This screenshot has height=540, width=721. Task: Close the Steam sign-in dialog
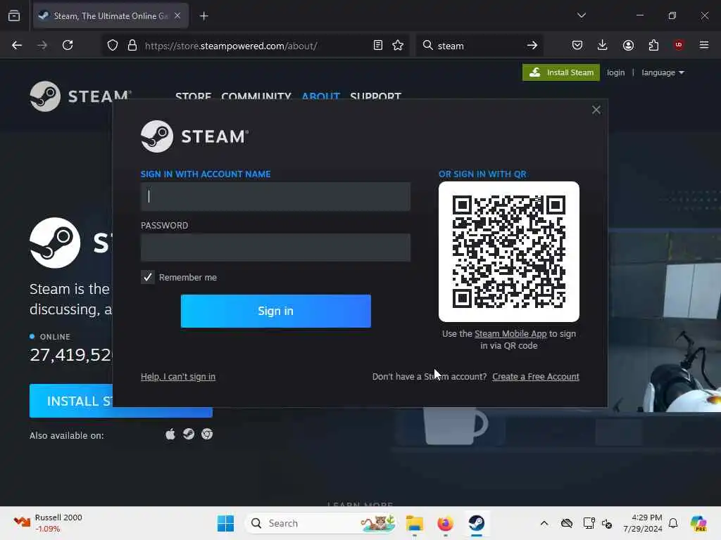[x=596, y=110]
